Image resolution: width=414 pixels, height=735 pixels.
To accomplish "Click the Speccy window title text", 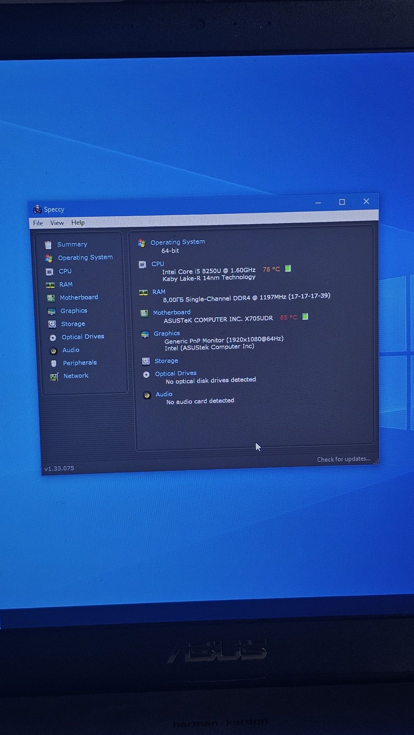I will (54, 209).
